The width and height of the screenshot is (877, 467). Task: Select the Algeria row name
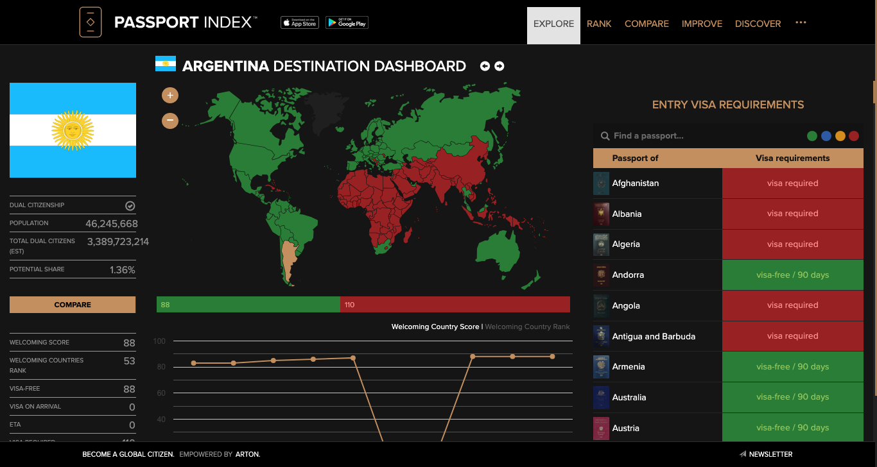[x=626, y=244]
